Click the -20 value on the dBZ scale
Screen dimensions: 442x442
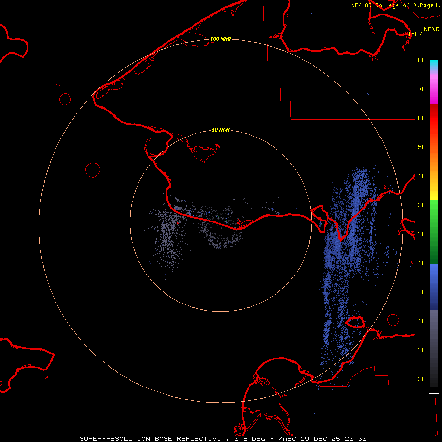(420, 350)
